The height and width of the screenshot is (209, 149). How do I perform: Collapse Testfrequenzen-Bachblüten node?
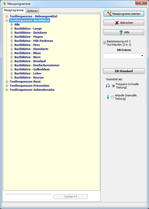pyautogui.click(x=7, y=21)
